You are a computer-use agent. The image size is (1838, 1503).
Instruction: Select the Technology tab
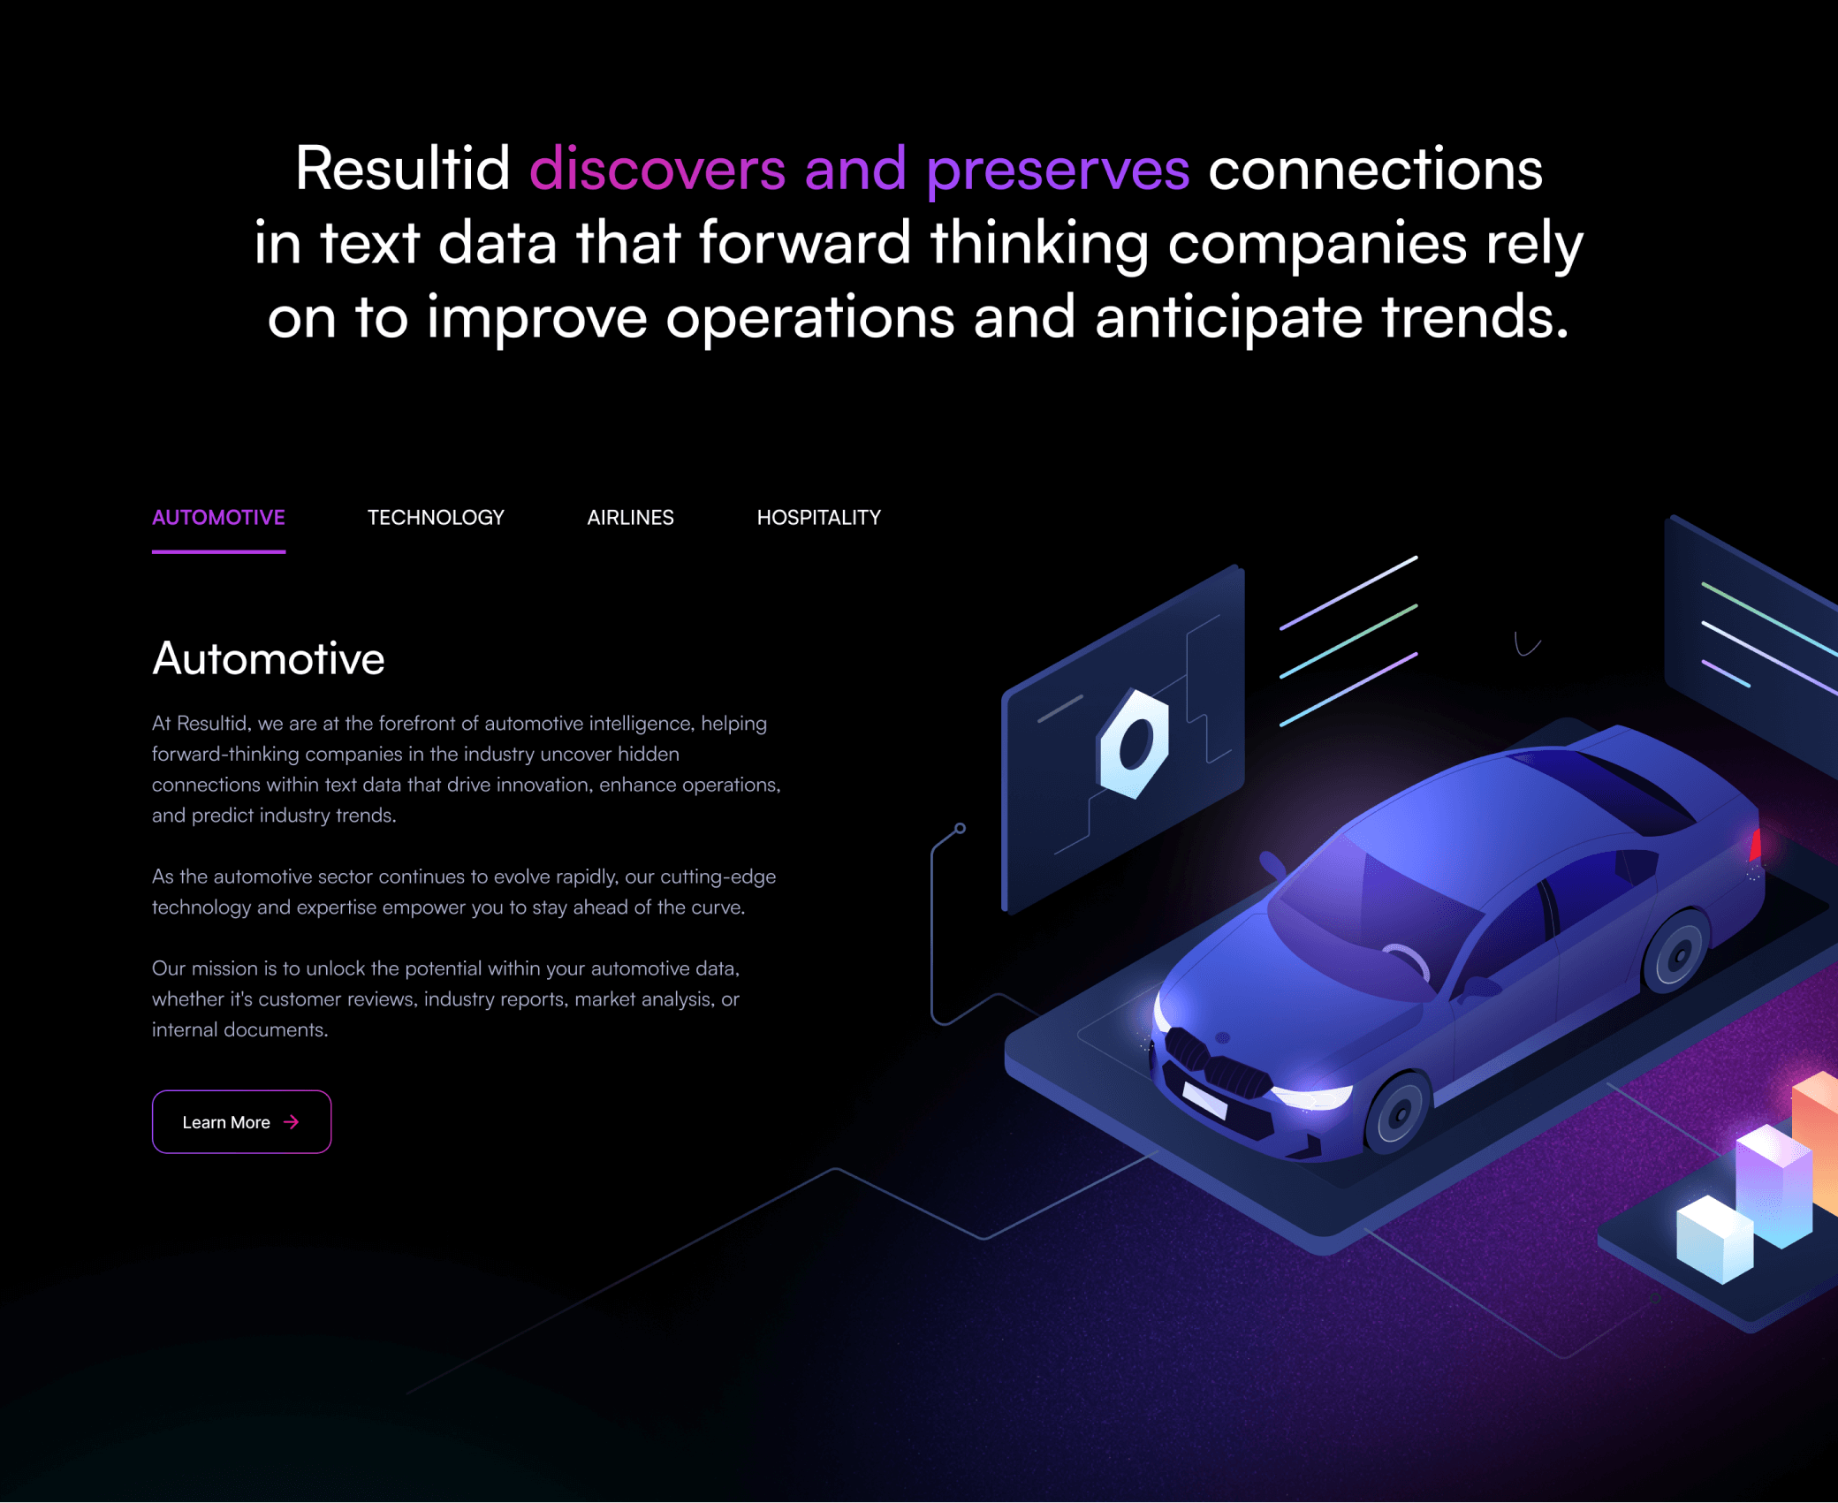pos(437,517)
